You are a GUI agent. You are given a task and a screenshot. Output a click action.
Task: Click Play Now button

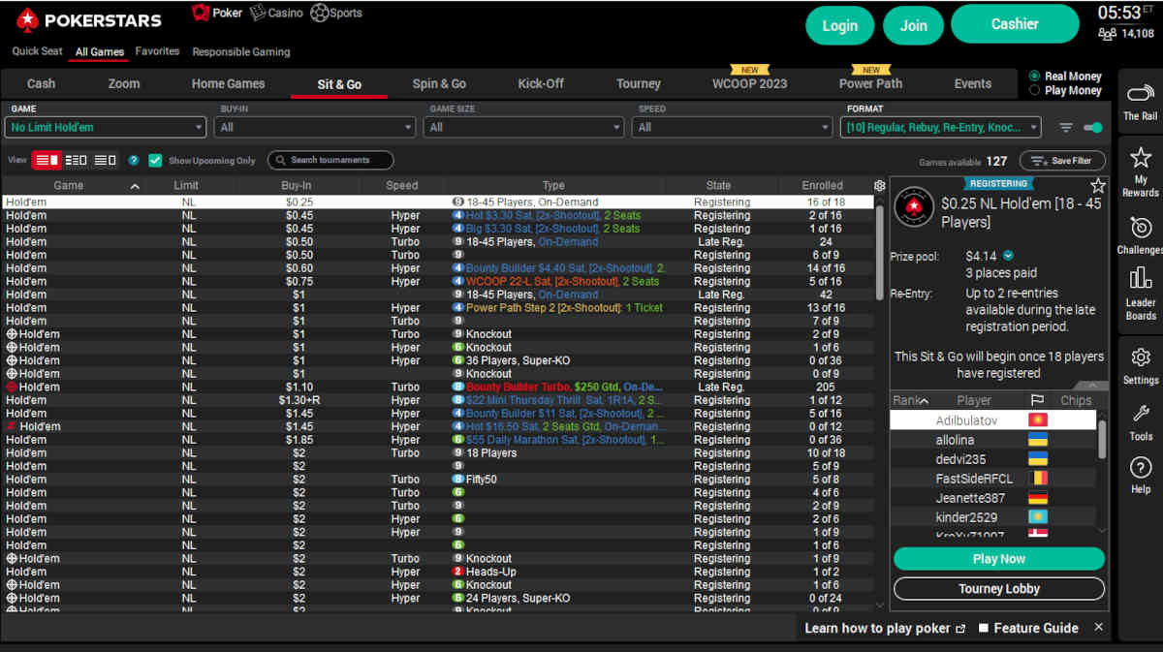998,559
